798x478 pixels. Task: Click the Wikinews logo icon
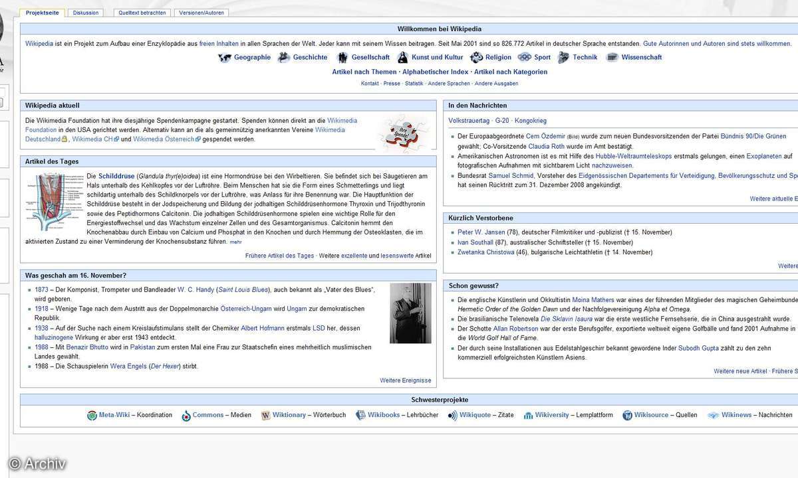[x=714, y=416]
